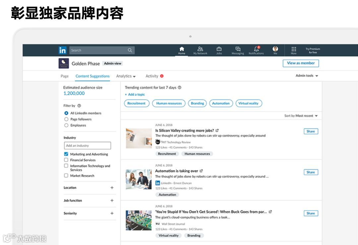Select Employees radio option
This screenshot has height=245, width=358.
point(66,125)
